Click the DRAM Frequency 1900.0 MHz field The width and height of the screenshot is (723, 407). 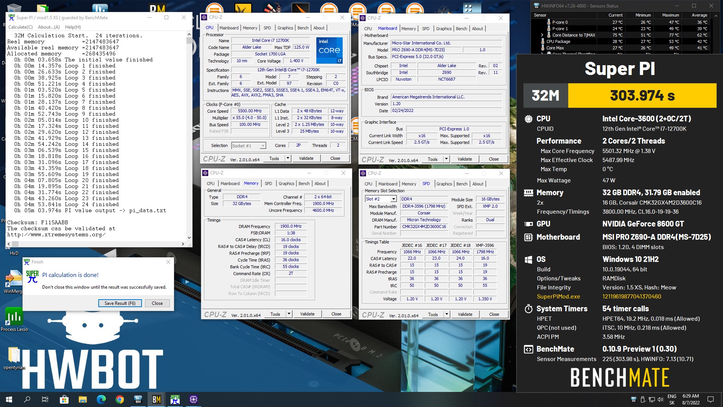pyautogui.click(x=291, y=226)
